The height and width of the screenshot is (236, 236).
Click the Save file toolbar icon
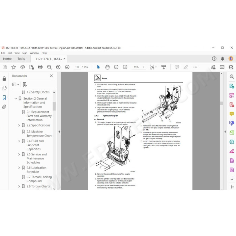pyautogui.click(x=5, y=67)
